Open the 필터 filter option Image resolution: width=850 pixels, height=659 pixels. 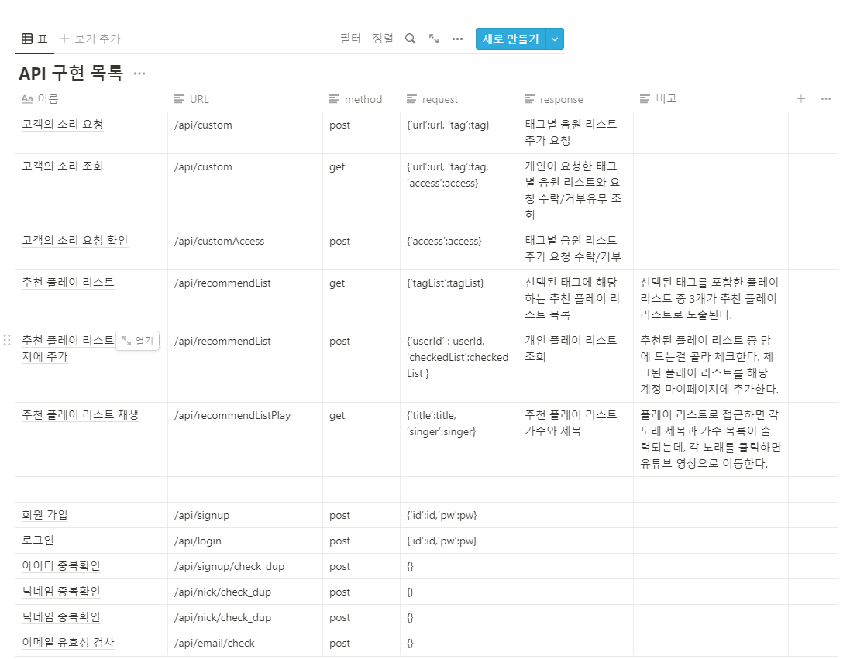tap(350, 39)
